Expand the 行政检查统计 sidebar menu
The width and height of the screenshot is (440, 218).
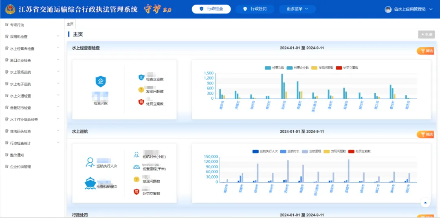point(33,143)
